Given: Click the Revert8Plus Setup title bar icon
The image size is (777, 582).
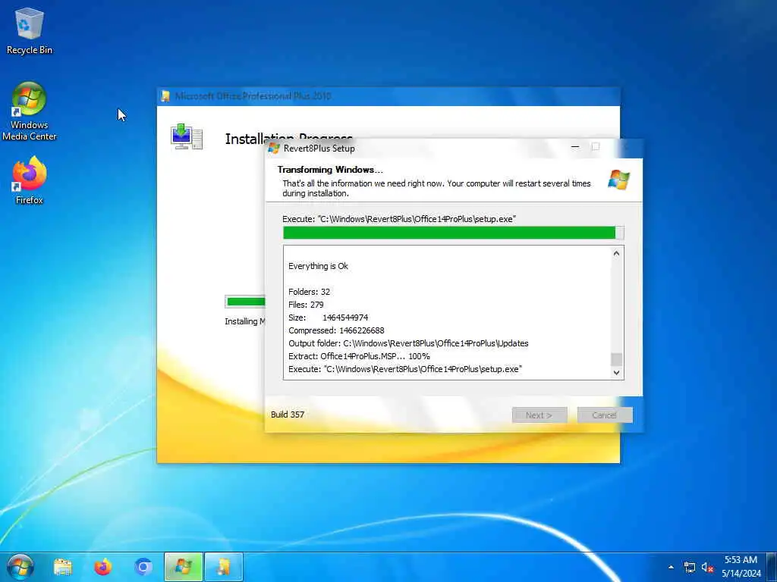Looking at the screenshot, I should pos(274,148).
